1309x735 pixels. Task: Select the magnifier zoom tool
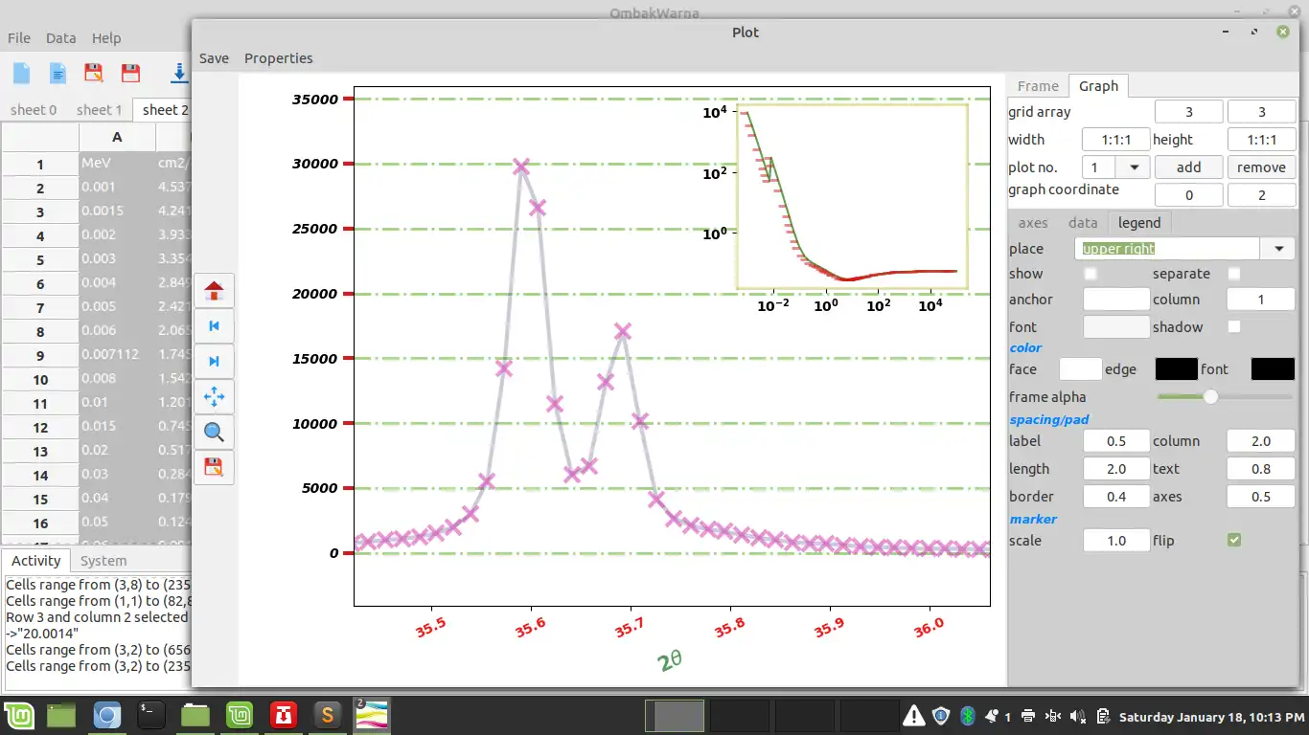[214, 433]
